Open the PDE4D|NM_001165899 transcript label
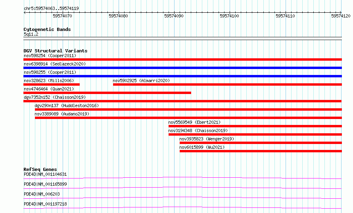The width and height of the screenshot is (353, 213). (x=45, y=184)
